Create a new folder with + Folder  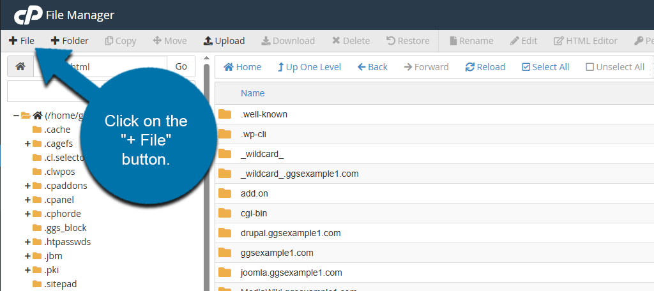(70, 41)
